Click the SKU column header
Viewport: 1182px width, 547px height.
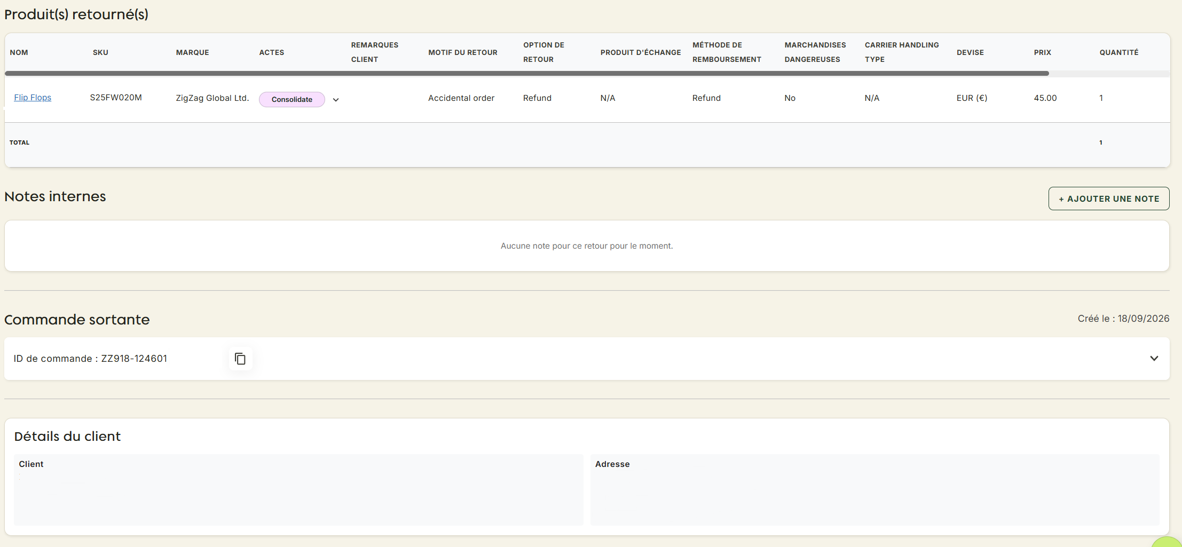(x=100, y=52)
